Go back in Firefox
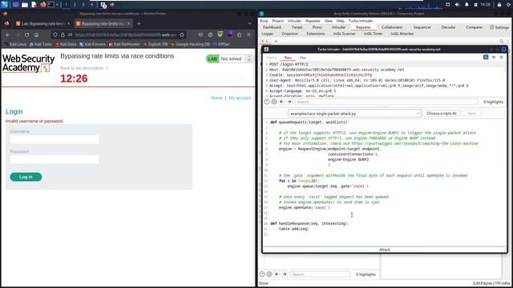 [x=7, y=34]
